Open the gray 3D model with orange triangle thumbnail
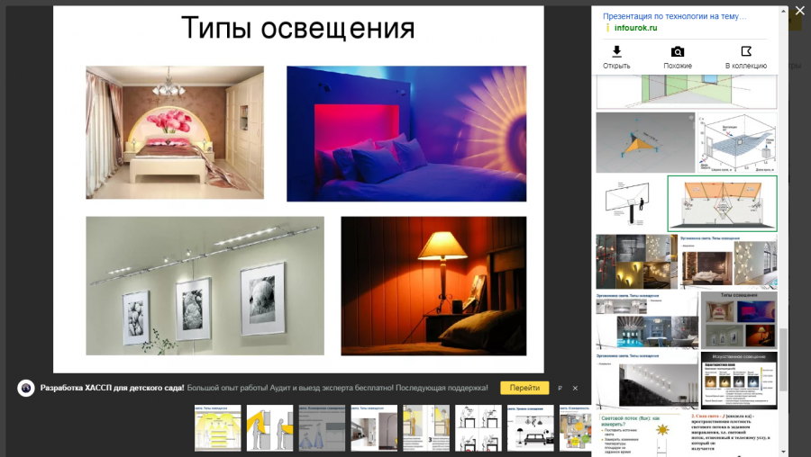This screenshot has height=457, width=811. [x=645, y=142]
